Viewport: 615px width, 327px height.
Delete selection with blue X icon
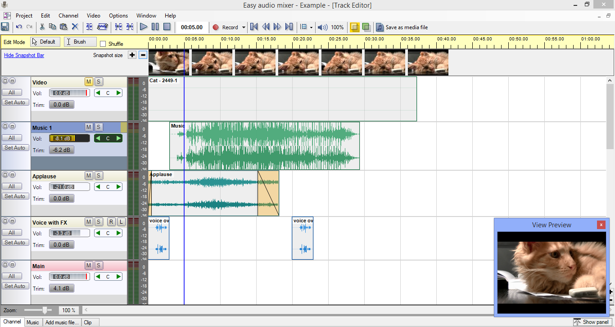tap(75, 27)
